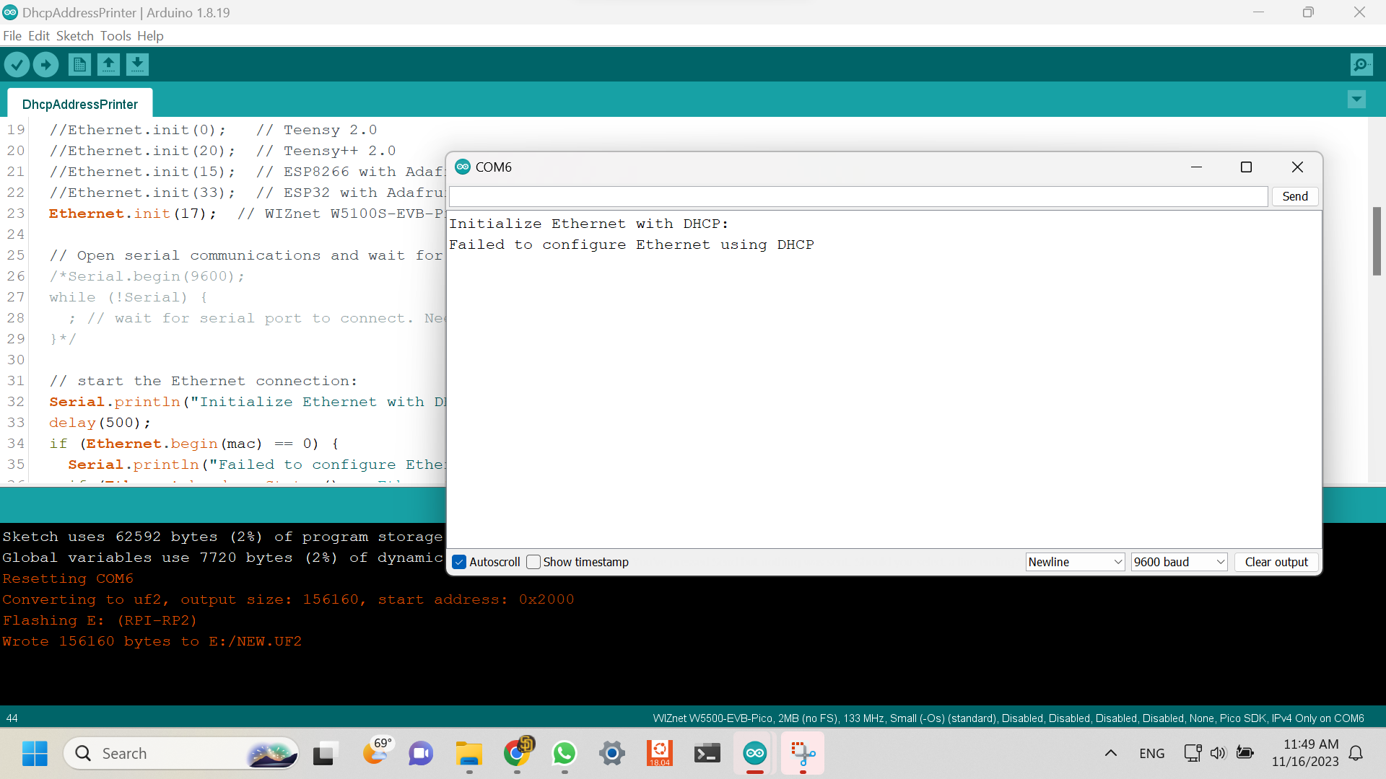Verify the sketch with the checkmark icon
Viewport: 1386px width, 779px height.
pos(17,64)
